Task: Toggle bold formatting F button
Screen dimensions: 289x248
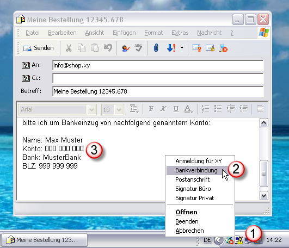Action: click(x=151, y=109)
